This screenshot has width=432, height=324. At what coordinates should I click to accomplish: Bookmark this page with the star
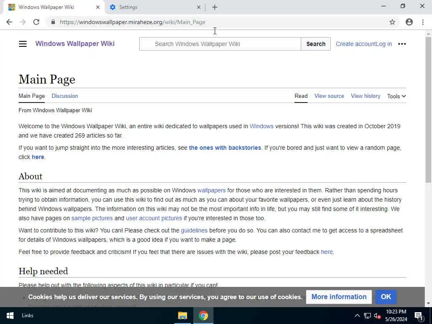392,22
